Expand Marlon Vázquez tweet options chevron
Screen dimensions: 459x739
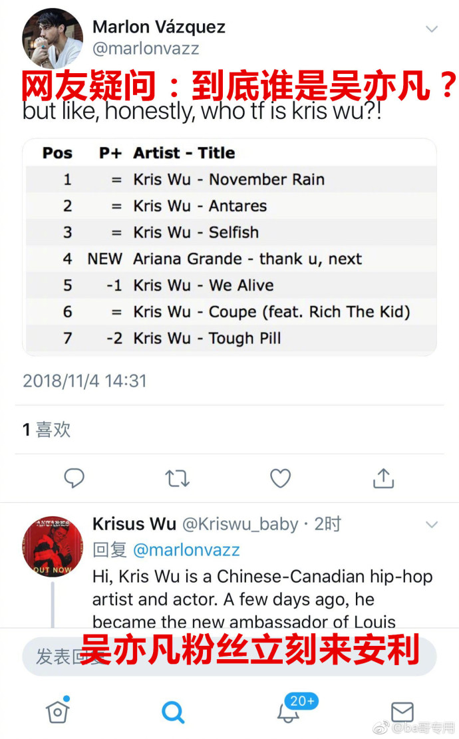point(432,29)
